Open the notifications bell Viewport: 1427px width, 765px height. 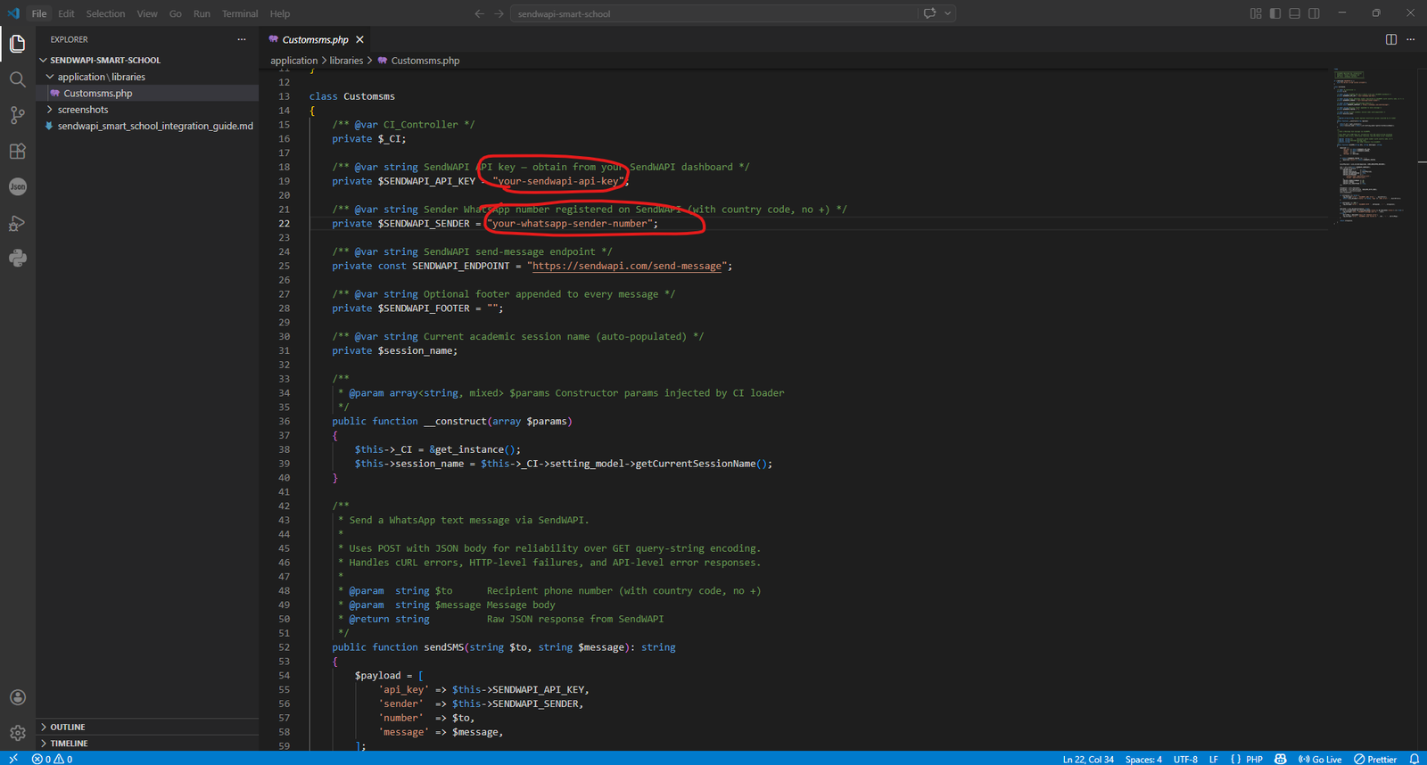(1415, 759)
